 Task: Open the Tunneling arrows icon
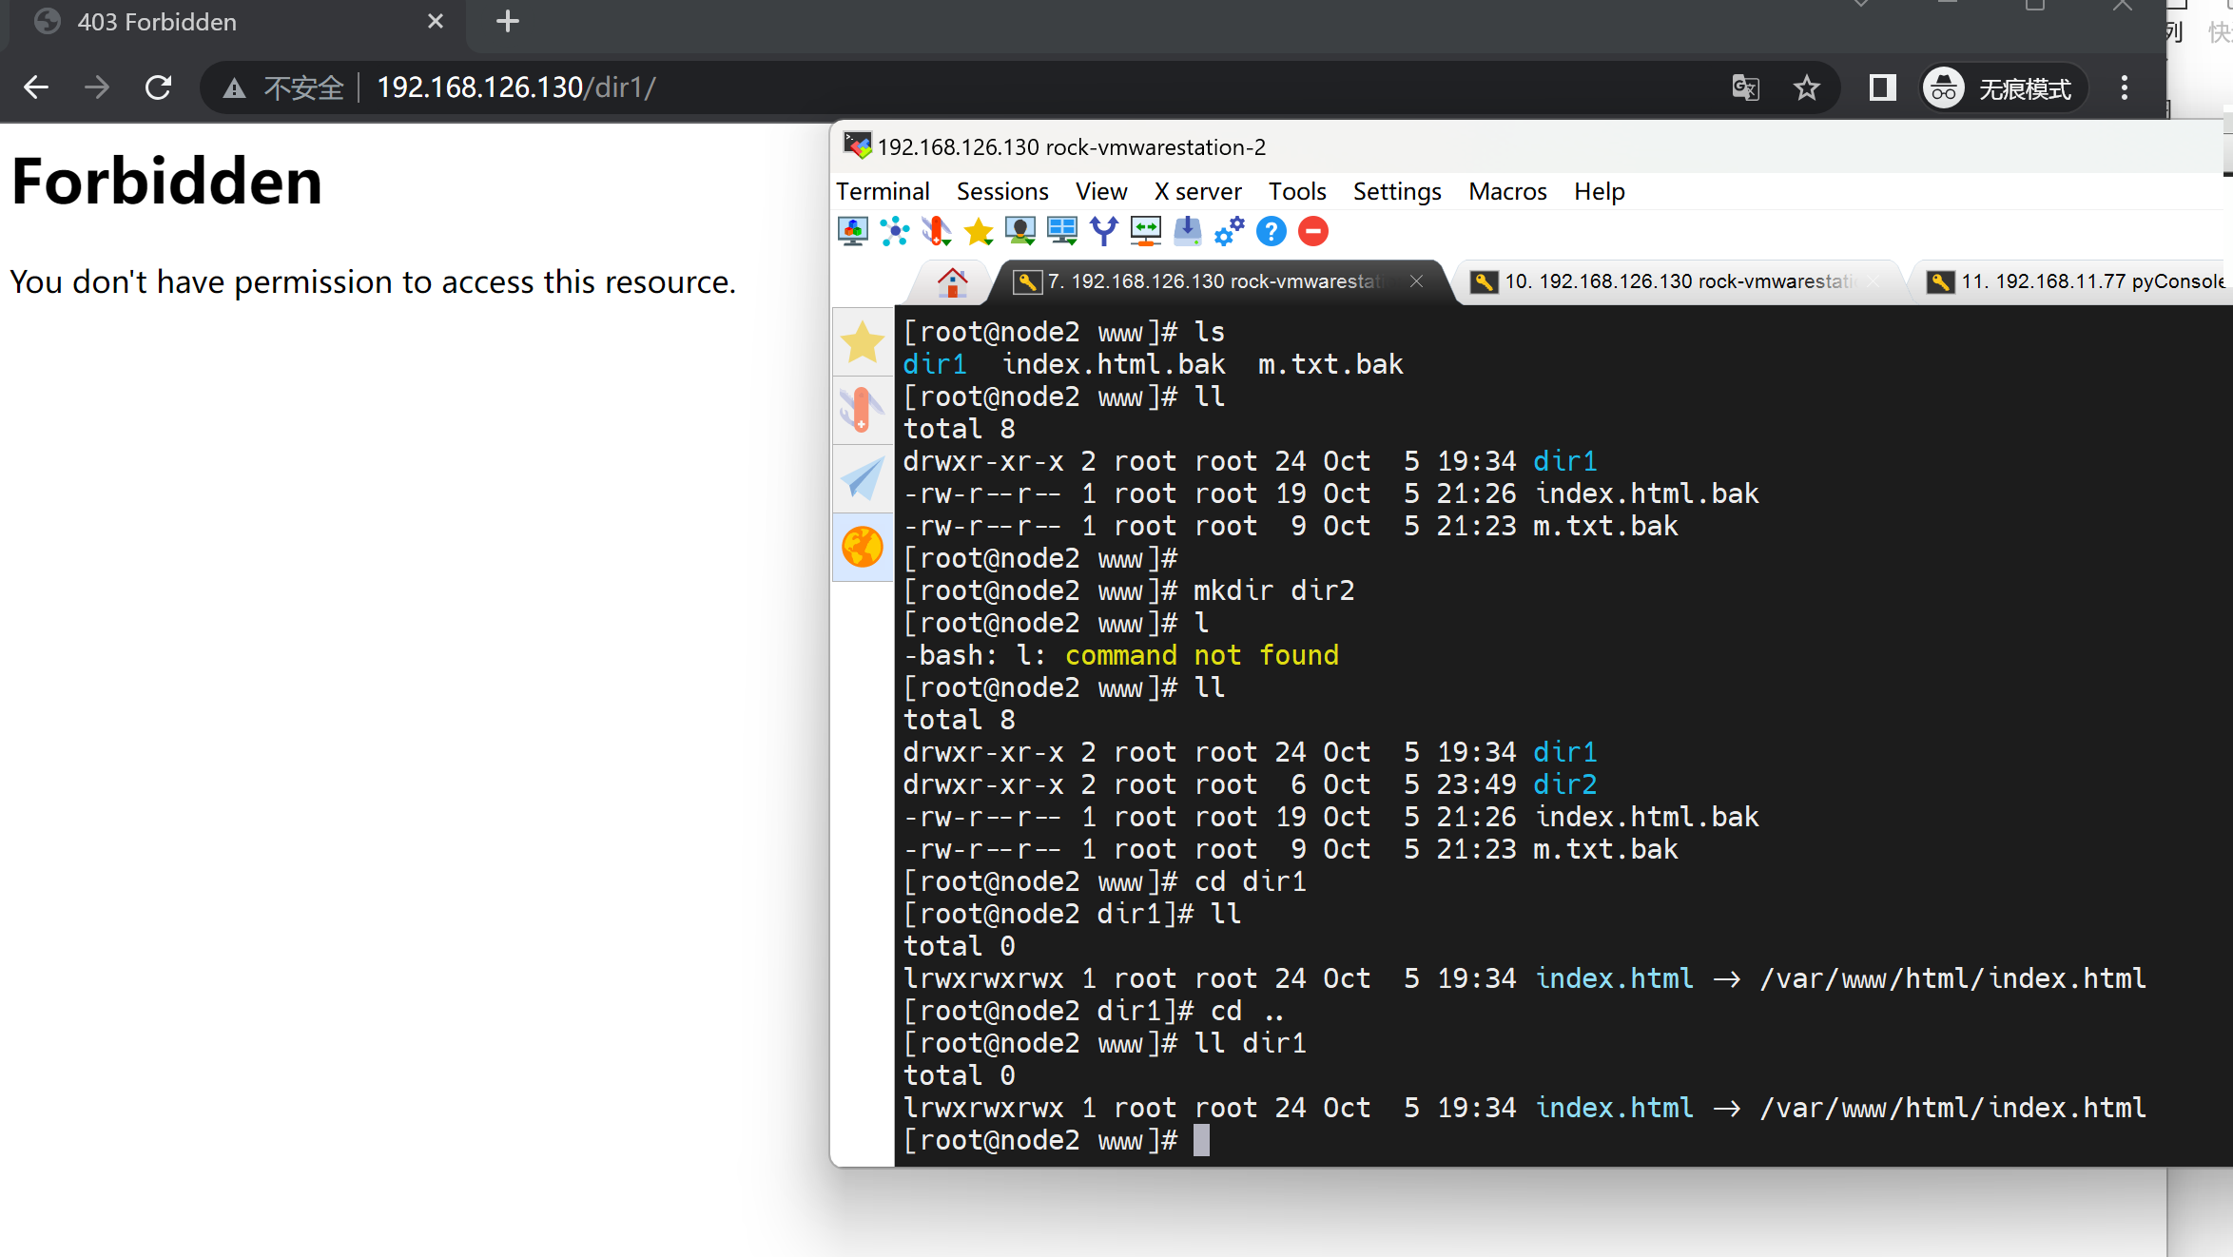(x=1146, y=231)
